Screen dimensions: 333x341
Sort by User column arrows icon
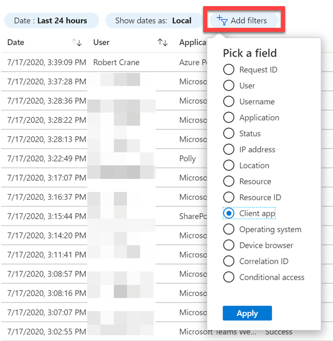click(163, 43)
